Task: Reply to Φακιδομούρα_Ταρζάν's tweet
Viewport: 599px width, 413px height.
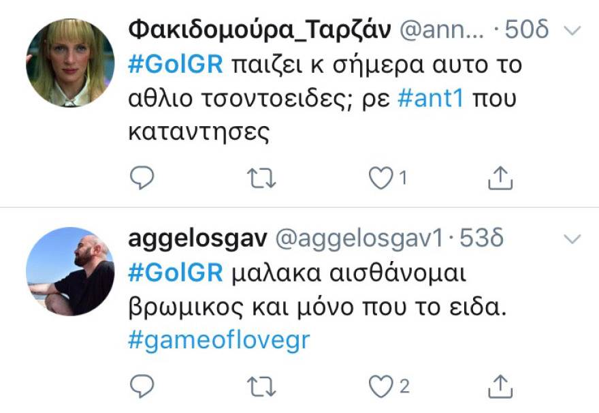Action: coord(142,176)
